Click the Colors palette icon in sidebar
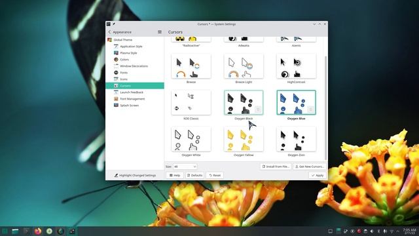419x236 pixels. point(116,60)
